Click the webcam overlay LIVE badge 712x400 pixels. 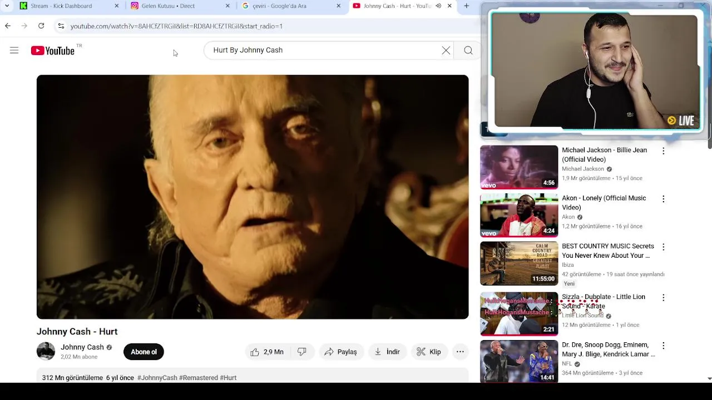681,121
